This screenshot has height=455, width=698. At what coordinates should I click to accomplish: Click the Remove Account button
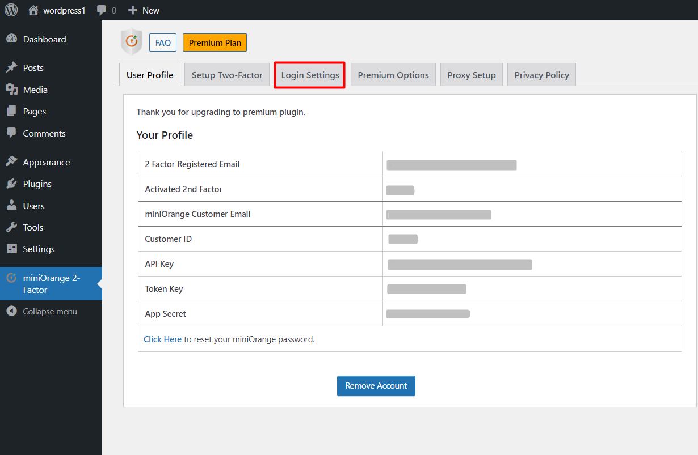(376, 386)
